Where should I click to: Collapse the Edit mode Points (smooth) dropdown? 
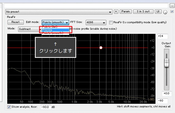point(55,22)
